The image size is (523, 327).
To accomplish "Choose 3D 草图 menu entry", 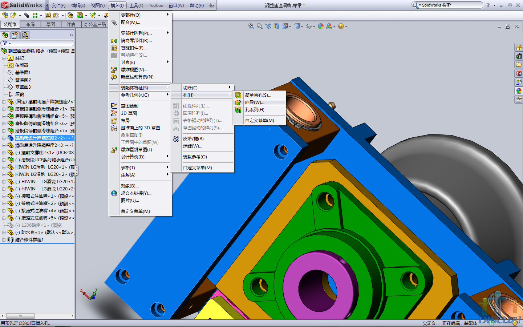I will coord(140,113).
